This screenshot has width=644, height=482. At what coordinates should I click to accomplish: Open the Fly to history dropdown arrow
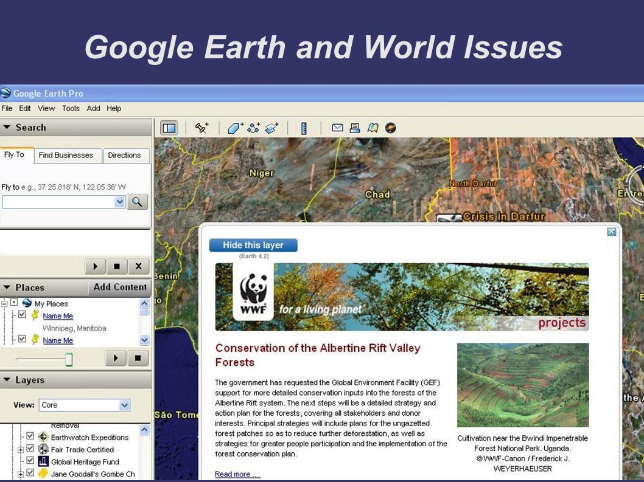coord(119,201)
